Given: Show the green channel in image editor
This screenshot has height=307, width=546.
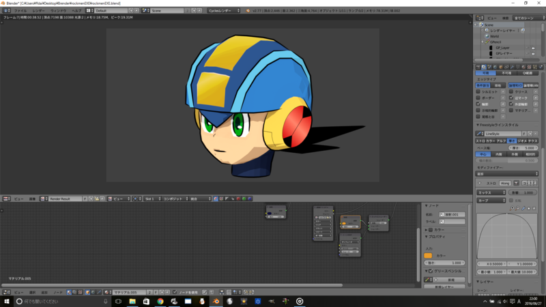Looking at the screenshot, I should [x=244, y=199].
